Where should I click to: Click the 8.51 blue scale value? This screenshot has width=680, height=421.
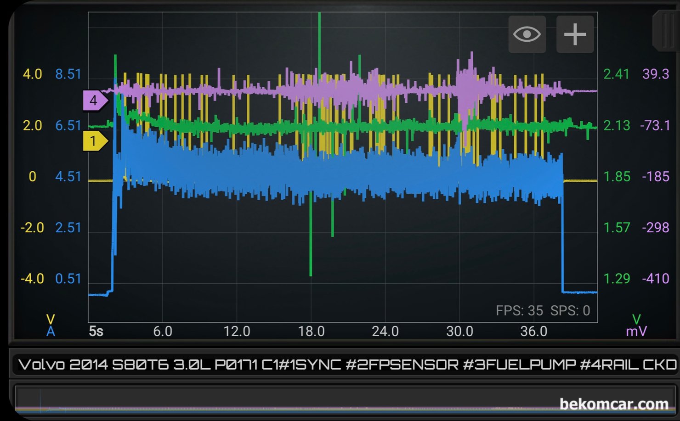(x=68, y=74)
